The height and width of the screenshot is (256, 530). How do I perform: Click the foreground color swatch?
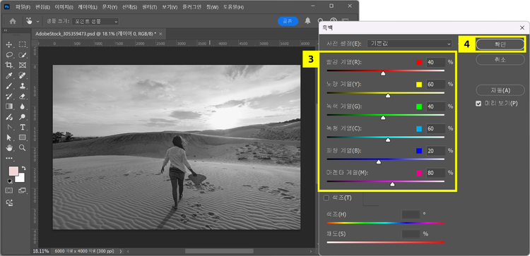click(13, 171)
